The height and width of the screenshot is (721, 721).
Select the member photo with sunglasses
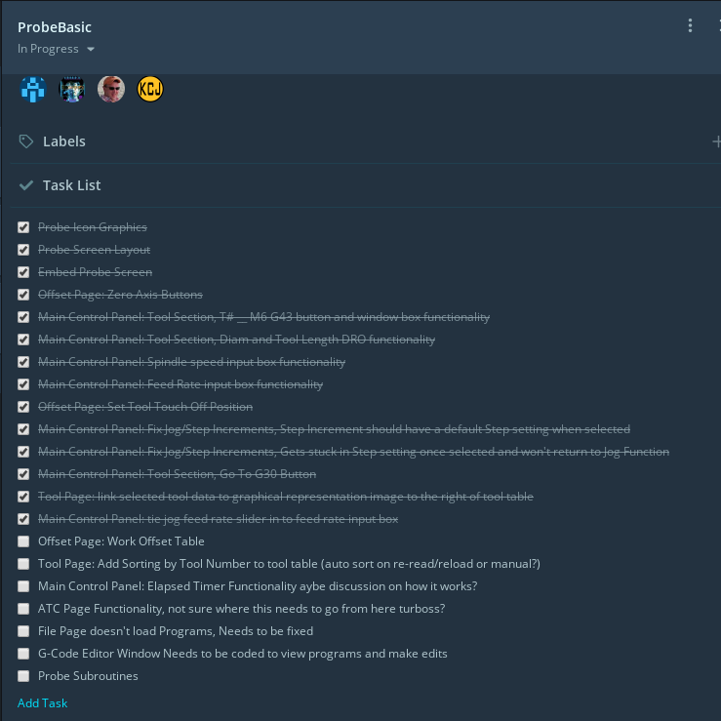[x=111, y=89]
